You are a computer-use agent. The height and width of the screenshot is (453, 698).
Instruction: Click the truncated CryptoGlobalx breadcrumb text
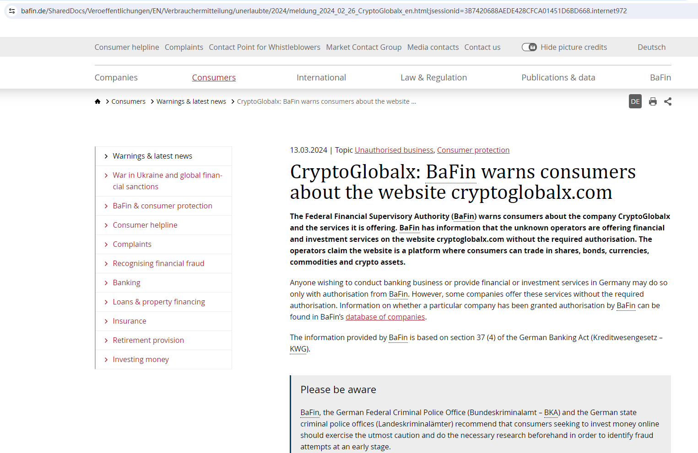(x=326, y=101)
